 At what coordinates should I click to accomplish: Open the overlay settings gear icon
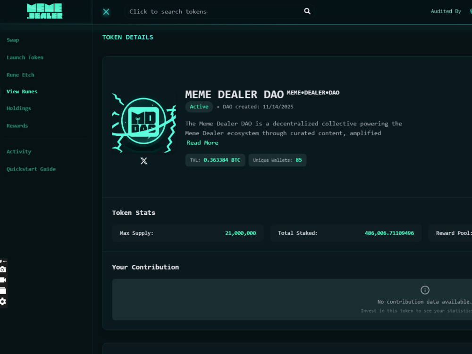[3, 301]
